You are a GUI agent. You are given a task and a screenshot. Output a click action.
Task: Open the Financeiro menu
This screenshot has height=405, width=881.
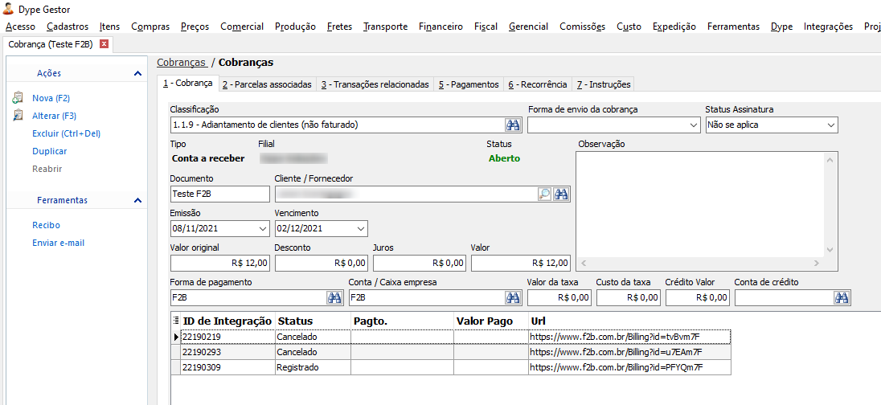440,27
